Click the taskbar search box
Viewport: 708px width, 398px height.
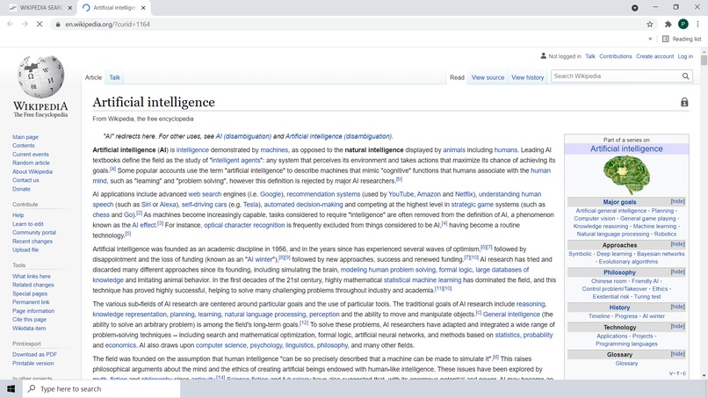tap(101, 389)
